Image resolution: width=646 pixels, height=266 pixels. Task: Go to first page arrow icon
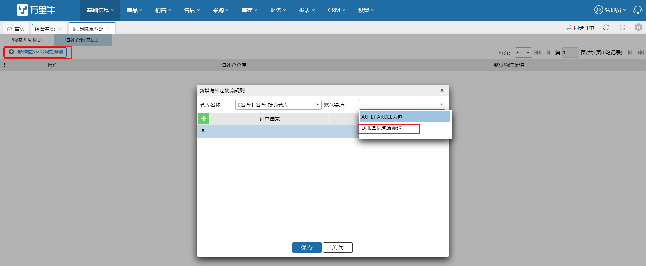(537, 53)
